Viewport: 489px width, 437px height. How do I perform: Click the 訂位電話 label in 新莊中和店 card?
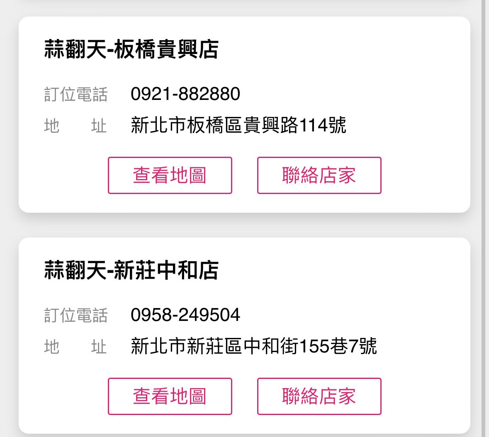75,316
